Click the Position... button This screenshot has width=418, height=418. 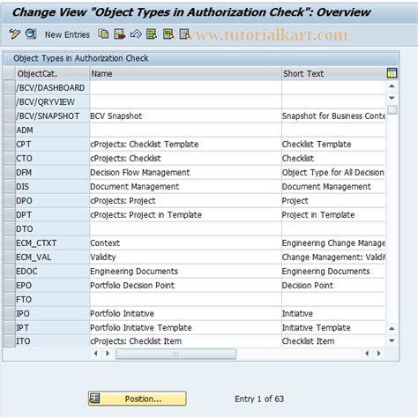click(x=137, y=399)
